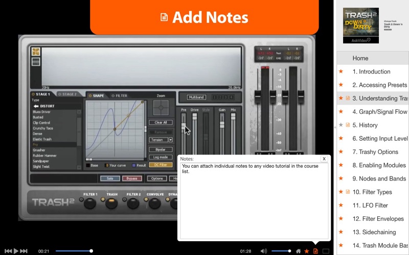Click the grey star beside 5. History

coord(341,125)
